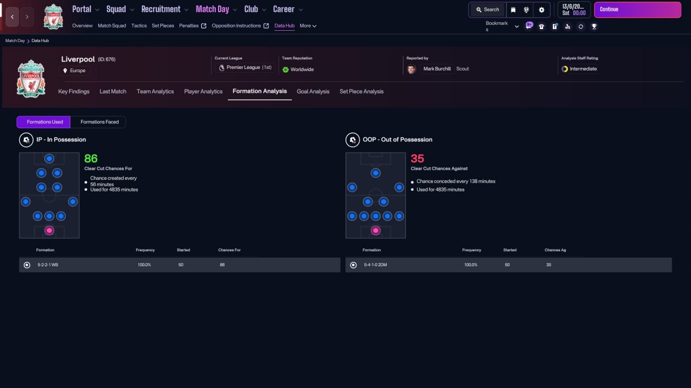Click the circular arrows shortcut icon
This screenshot has width=691, height=388.
pyautogui.click(x=581, y=26)
